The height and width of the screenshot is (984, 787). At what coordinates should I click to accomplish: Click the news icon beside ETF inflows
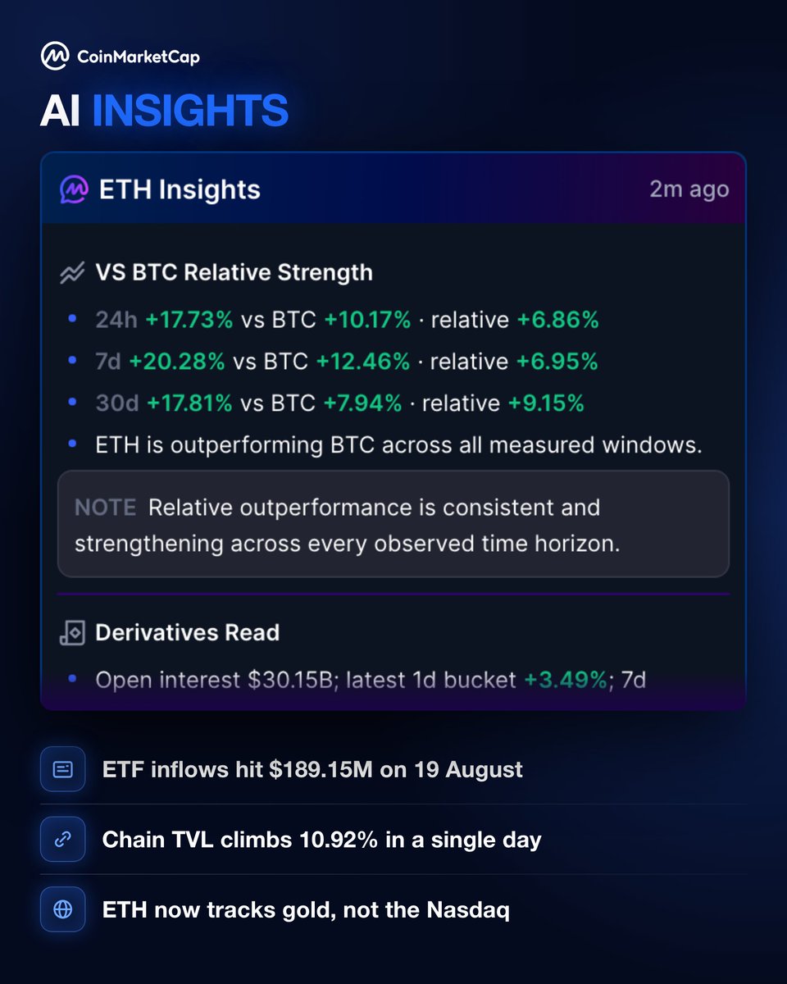62,769
